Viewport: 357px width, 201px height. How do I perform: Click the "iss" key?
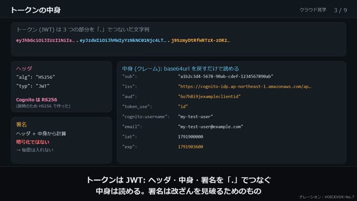click(130, 87)
